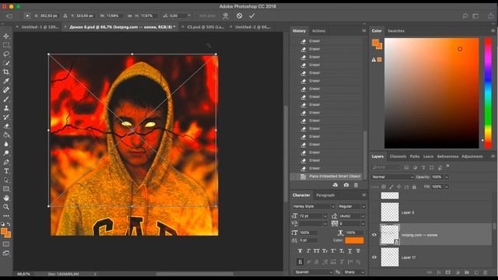This screenshot has height=280, width=498.
Task: Open the anti-aliasing Sharp dropdown
Action: [354, 272]
